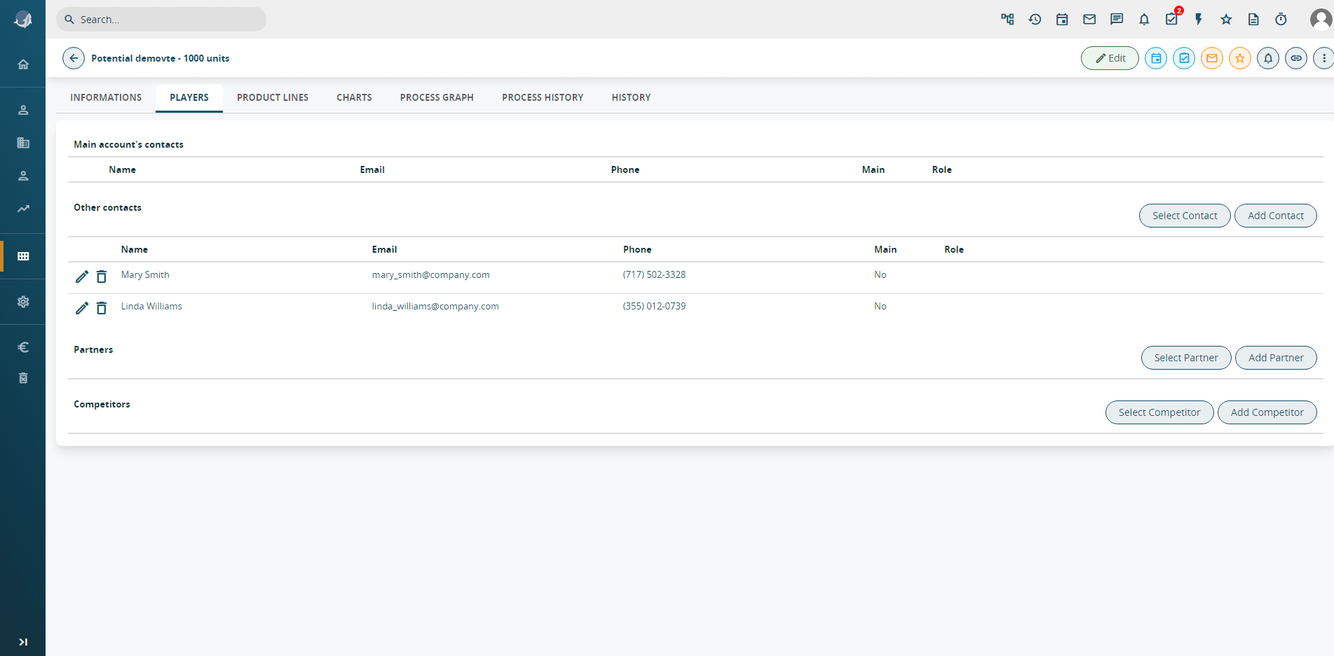The height and width of the screenshot is (656, 1334).
Task: Add calendar event with blue round icon
Action: (x=1156, y=58)
